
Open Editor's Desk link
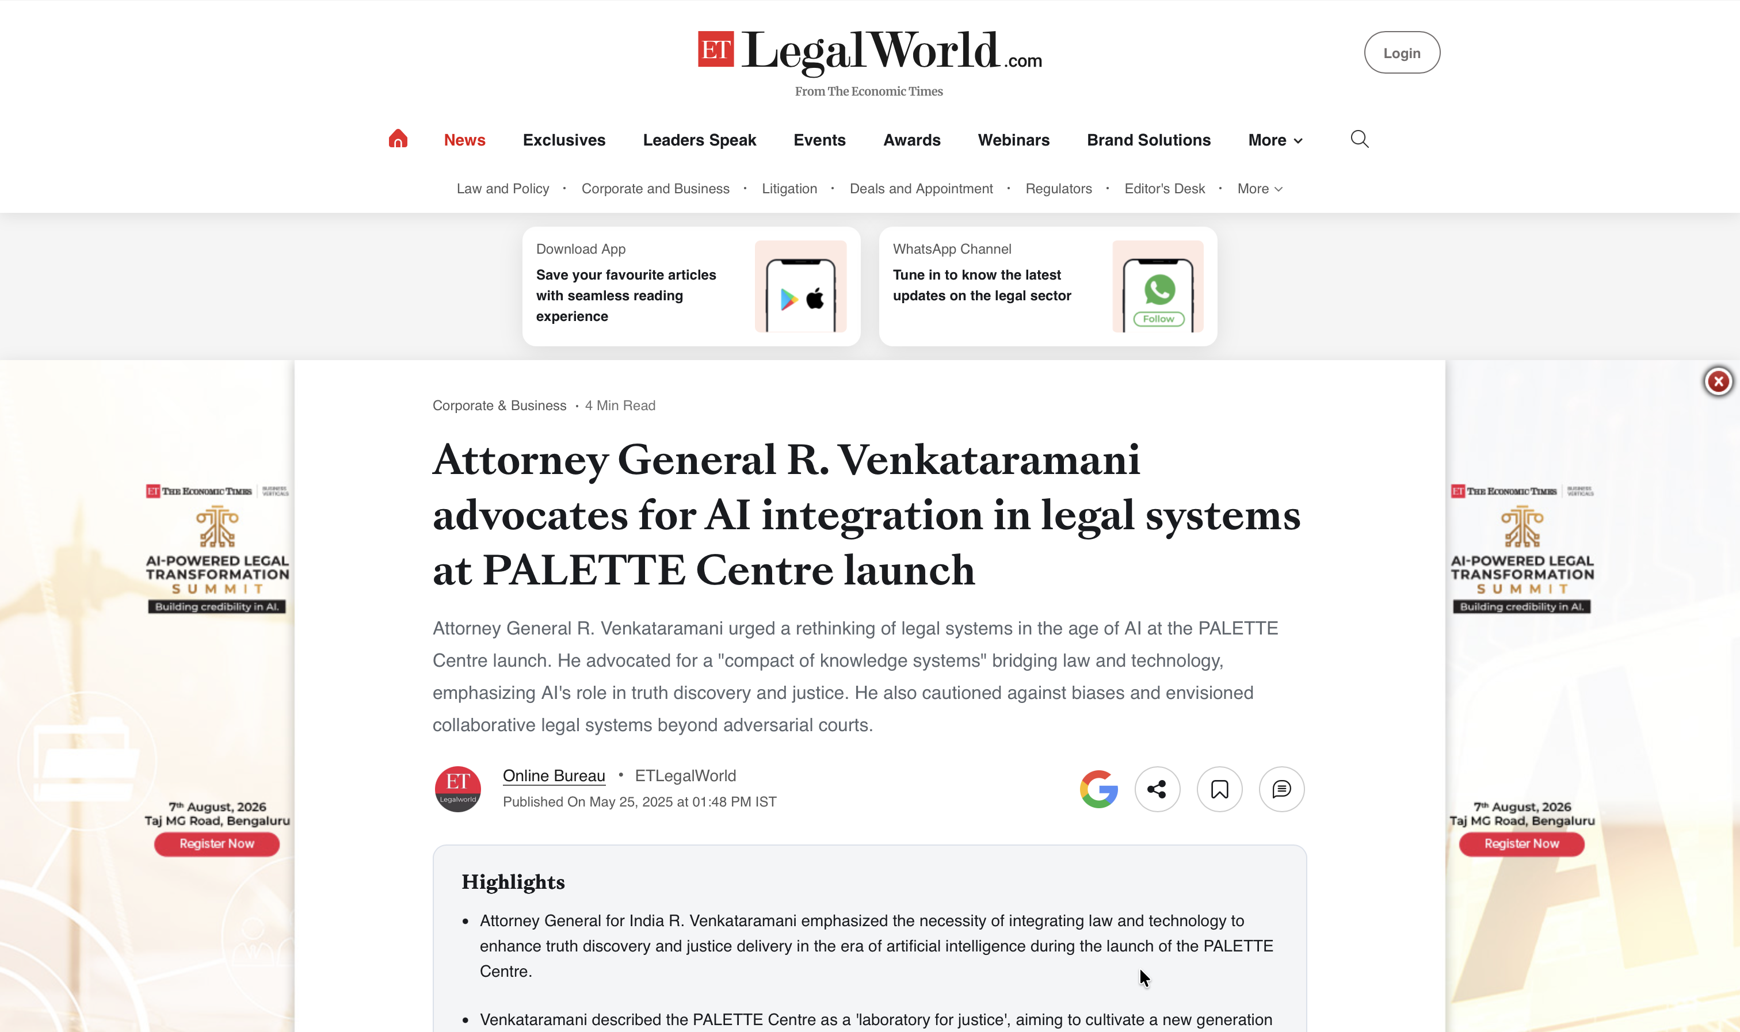point(1164,189)
